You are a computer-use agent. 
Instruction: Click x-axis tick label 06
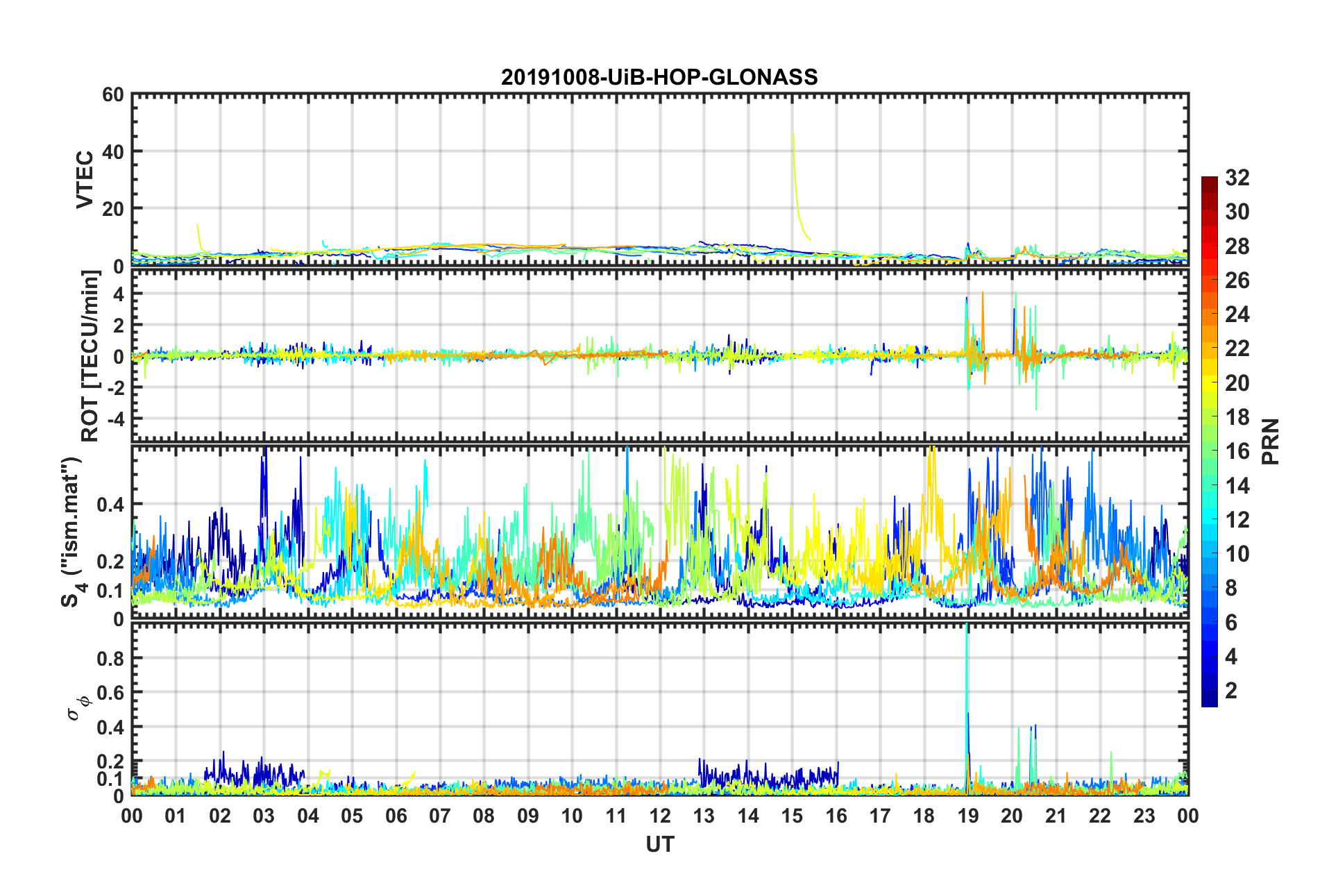click(x=396, y=816)
